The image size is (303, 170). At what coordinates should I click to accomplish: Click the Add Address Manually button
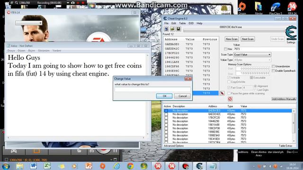(x=284, y=99)
